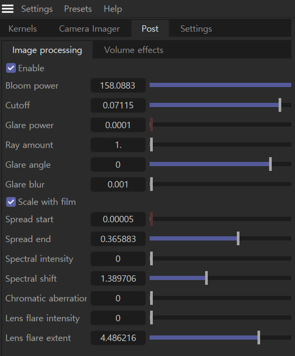Image resolution: width=295 pixels, height=356 pixels.
Task: Click the Glare power value field
Action: click(118, 125)
